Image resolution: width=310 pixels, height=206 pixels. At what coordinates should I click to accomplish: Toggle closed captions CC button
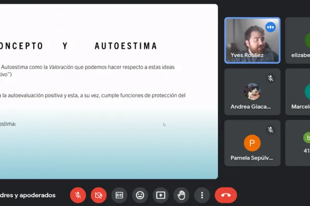tap(119, 195)
